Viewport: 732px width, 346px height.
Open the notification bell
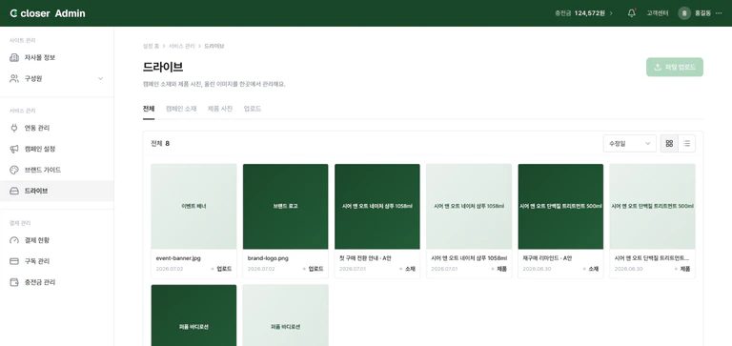[632, 13]
